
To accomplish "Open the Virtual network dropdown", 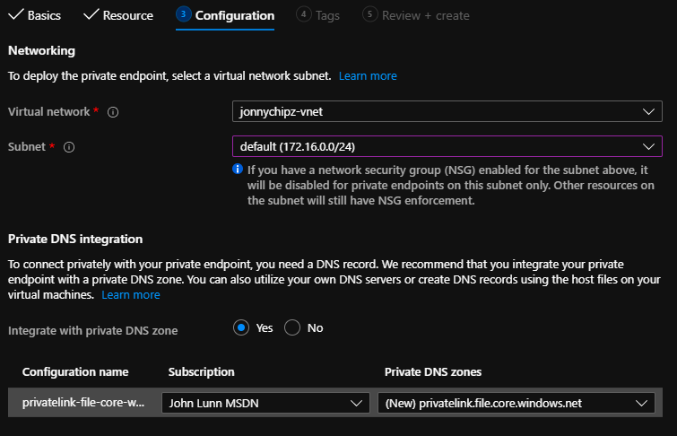I will (446, 112).
